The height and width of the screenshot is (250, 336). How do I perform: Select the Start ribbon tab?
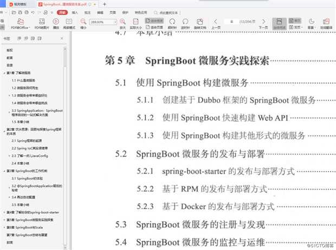62,12
